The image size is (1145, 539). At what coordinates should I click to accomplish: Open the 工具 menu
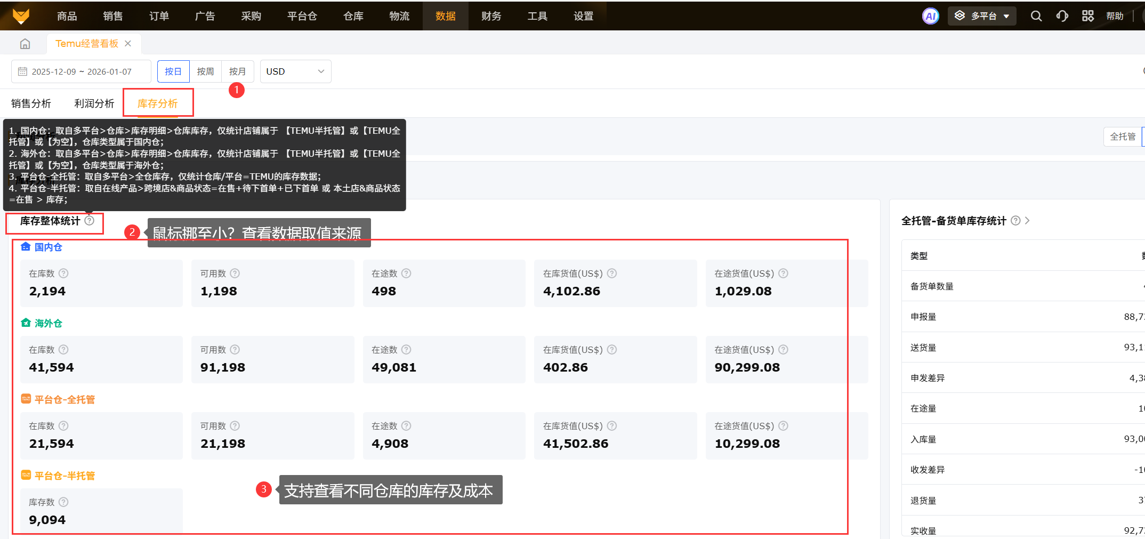pos(537,16)
